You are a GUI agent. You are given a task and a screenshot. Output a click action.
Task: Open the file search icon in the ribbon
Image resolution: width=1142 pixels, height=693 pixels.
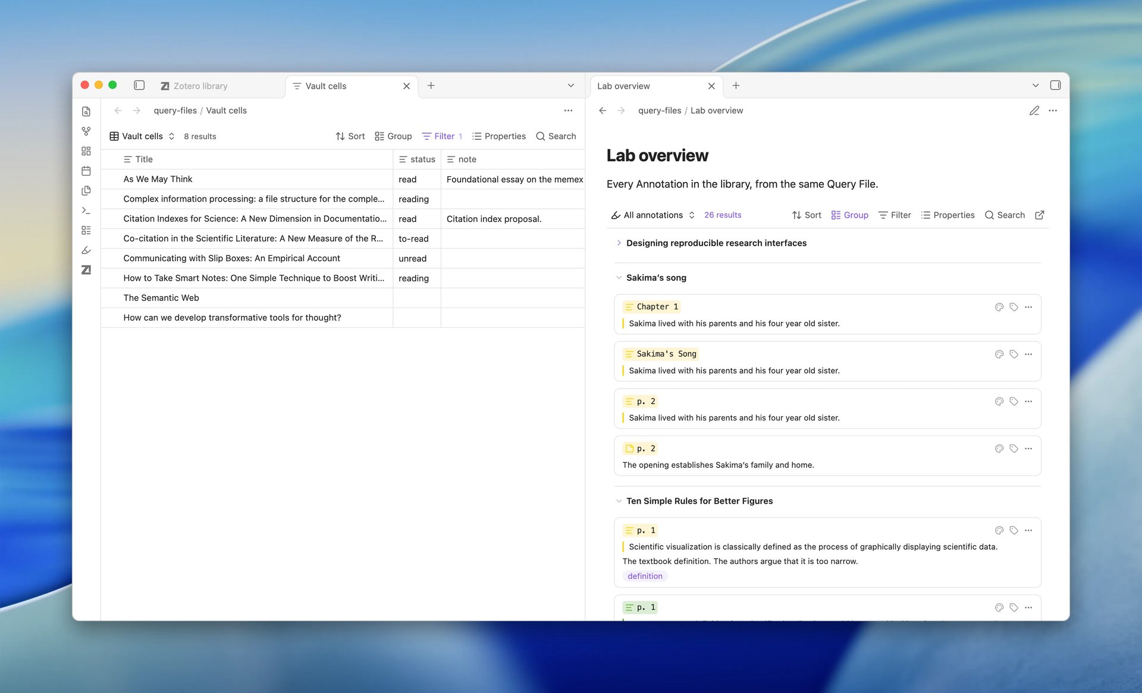(86, 112)
